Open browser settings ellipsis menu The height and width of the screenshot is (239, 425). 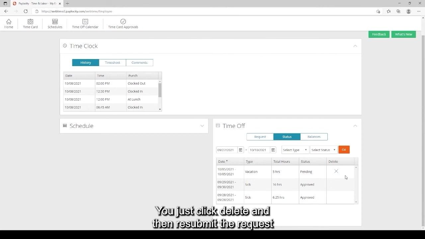tap(419, 11)
